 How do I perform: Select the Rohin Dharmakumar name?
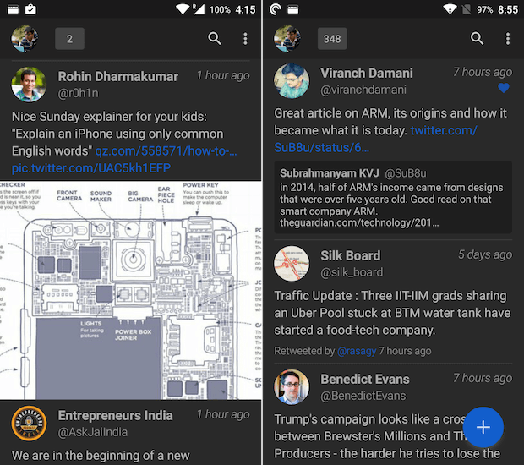(x=118, y=77)
